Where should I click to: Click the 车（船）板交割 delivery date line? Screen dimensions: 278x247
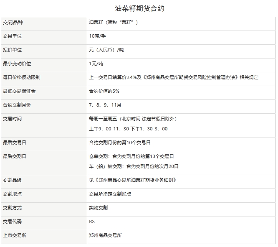pos(134,166)
